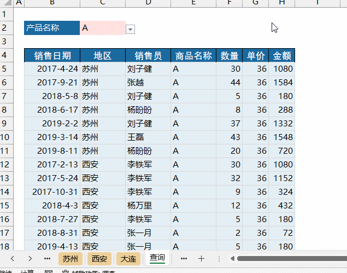
Task: Go to next sheet with right arrow
Action: pyautogui.click(x=30, y=258)
